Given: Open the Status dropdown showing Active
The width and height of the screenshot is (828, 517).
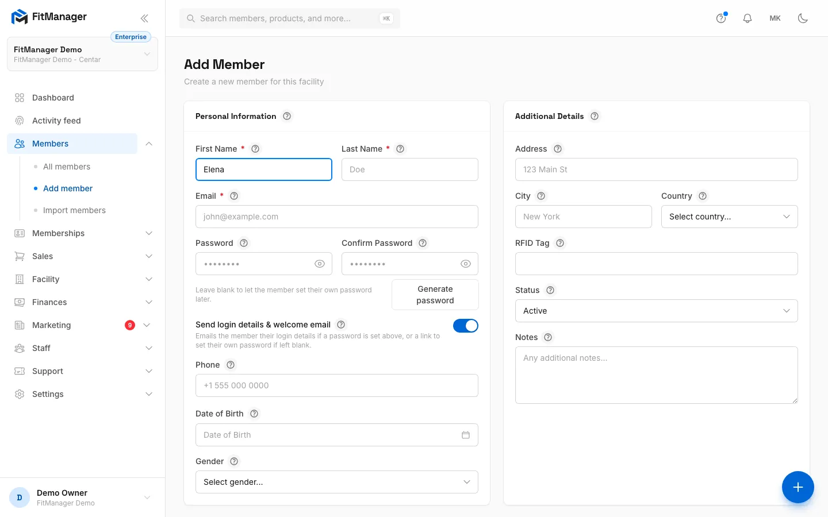Looking at the screenshot, I should [x=657, y=311].
